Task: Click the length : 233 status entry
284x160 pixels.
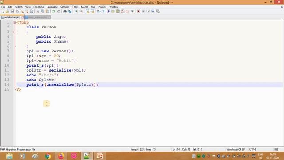Action: coord(137,149)
